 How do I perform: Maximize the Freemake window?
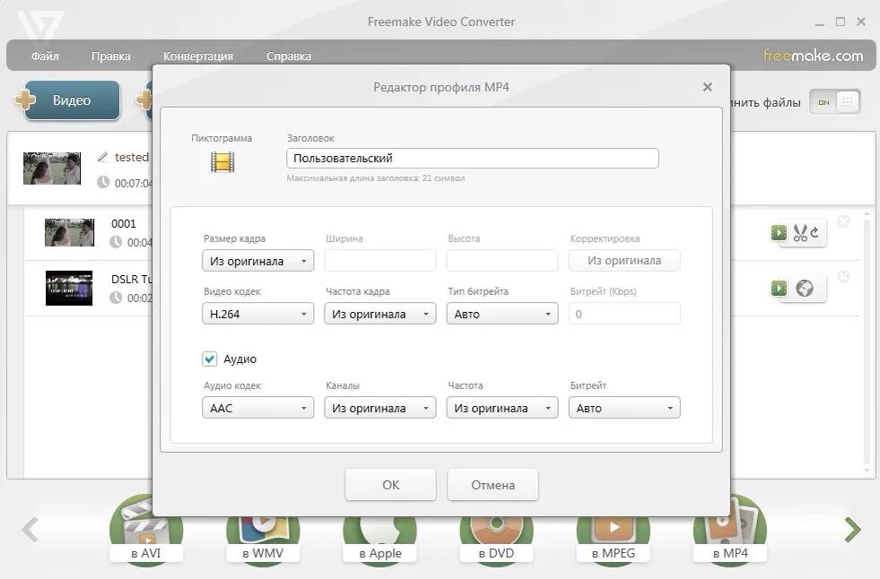(x=841, y=22)
